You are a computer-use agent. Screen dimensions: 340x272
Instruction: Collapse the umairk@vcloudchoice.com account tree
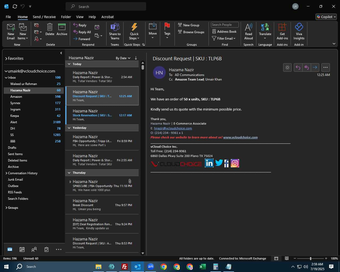[x=6, y=71]
